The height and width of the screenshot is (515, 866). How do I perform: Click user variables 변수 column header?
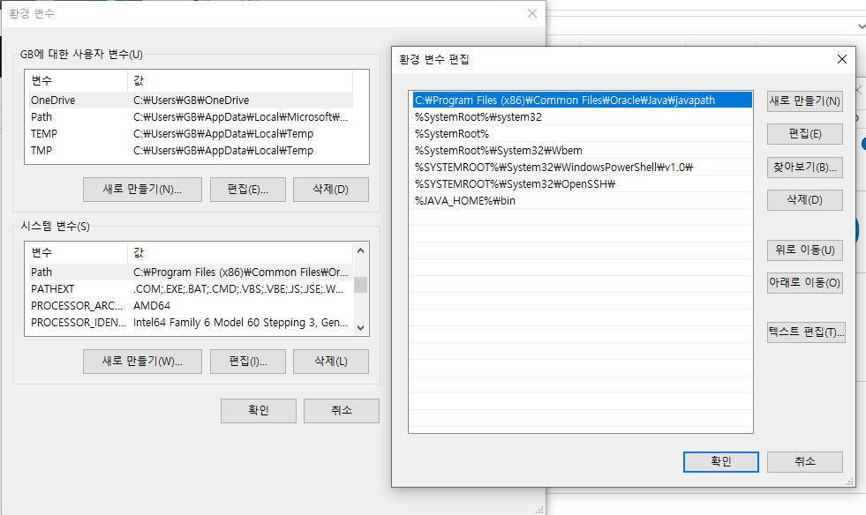(x=76, y=80)
